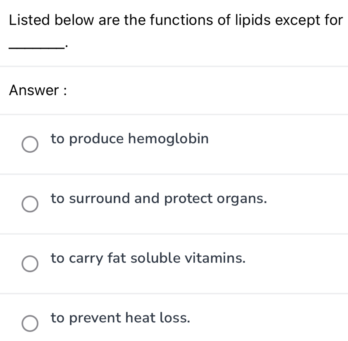348x341 pixels.
Task: Select the "to produce hemoglobin" radio button
Action: [30, 144]
